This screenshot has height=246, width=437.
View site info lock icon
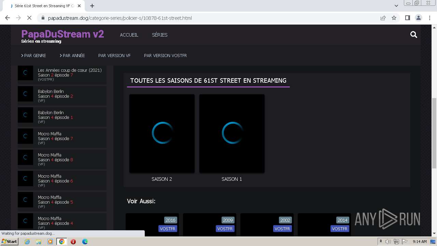pos(43,18)
